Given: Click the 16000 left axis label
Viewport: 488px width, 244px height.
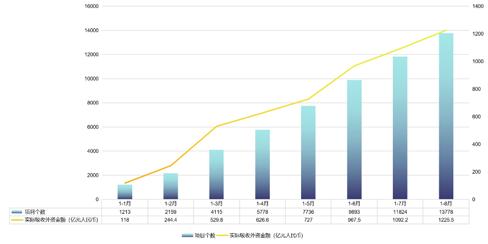Looking at the screenshot, I should tap(92, 6).
